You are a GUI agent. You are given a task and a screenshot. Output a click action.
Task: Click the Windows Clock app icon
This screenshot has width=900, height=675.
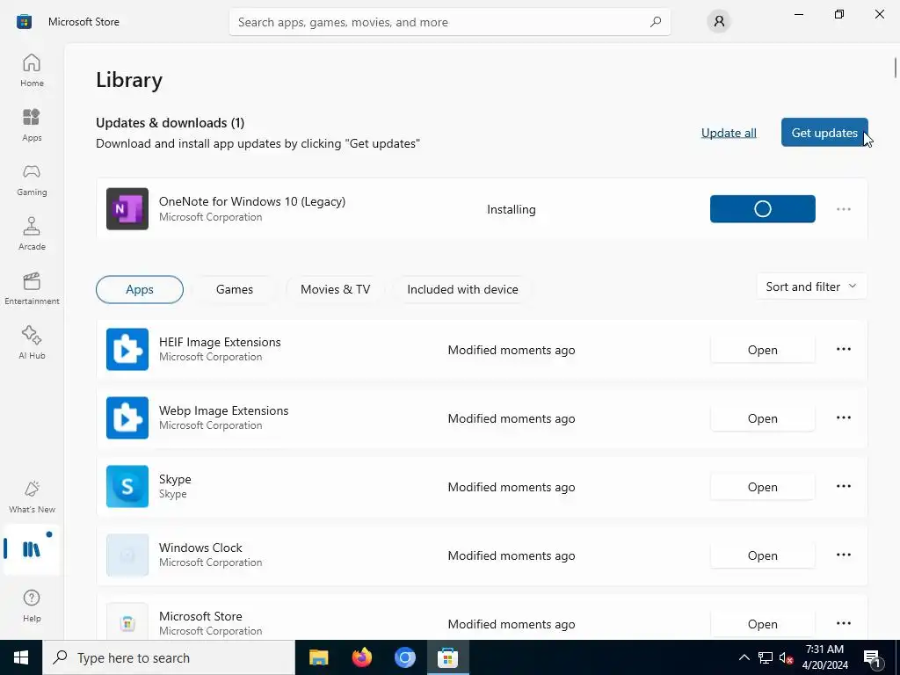(127, 555)
